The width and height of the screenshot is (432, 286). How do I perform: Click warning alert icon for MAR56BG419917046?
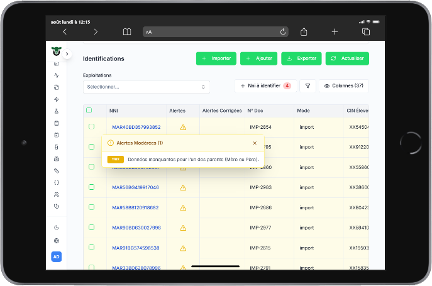point(183,188)
